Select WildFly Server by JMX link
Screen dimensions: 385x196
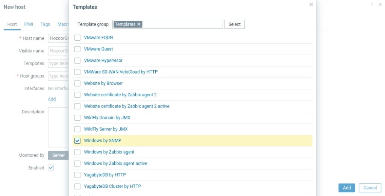(x=106, y=129)
